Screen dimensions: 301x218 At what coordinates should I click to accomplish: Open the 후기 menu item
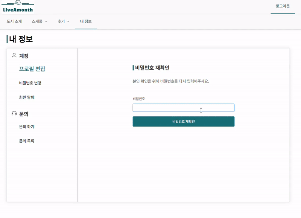(x=61, y=21)
